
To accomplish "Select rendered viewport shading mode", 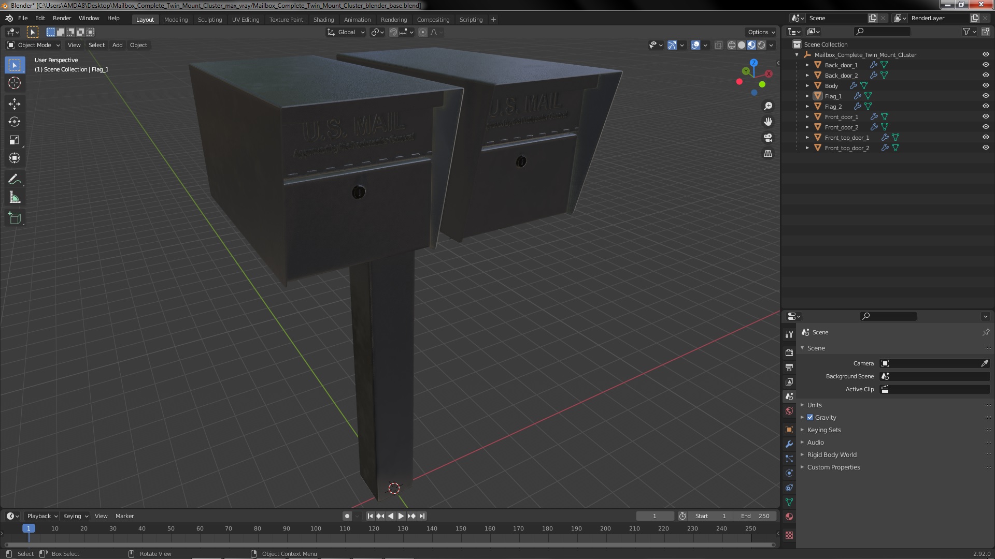I will (761, 45).
